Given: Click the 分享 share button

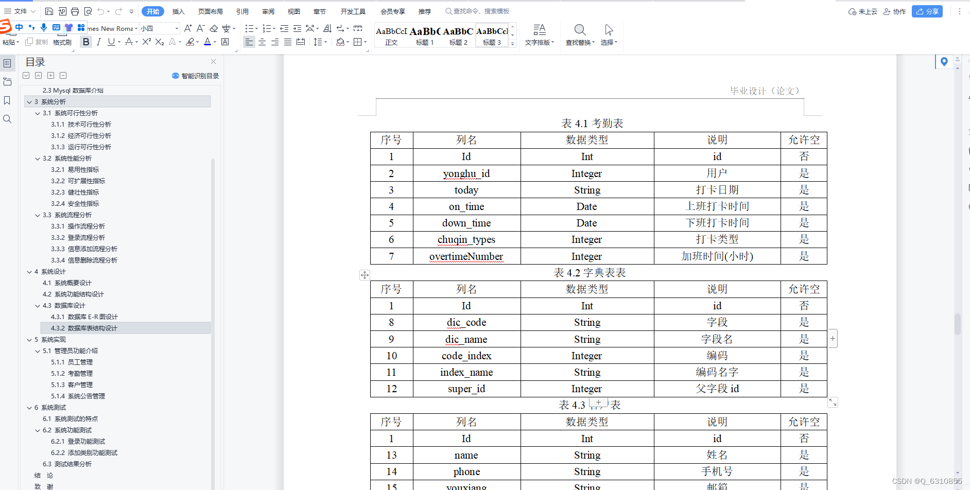Looking at the screenshot, I should tap(927, 11).
